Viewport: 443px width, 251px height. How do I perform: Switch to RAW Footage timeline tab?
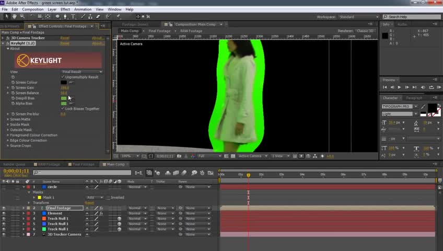[49, 164]
